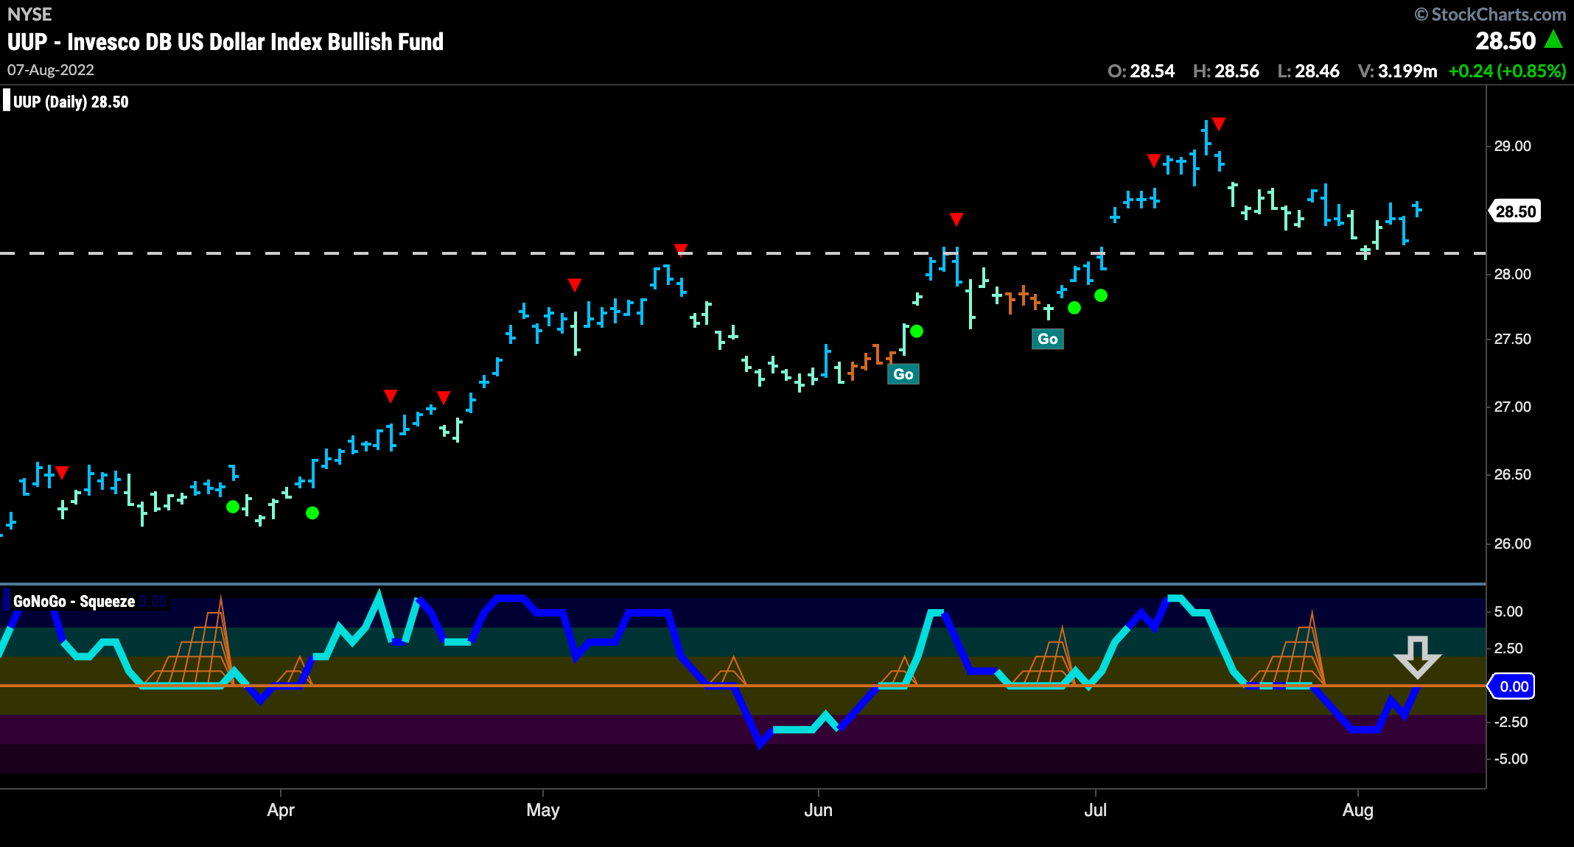The height and width of the screenshot is (847, 1574).
Task: Click the open price O: 28.54
Action: tap(1141, 71)
